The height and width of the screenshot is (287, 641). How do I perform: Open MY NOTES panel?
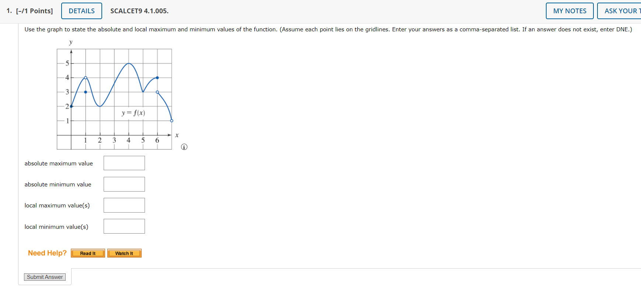(x=569, y=11)
